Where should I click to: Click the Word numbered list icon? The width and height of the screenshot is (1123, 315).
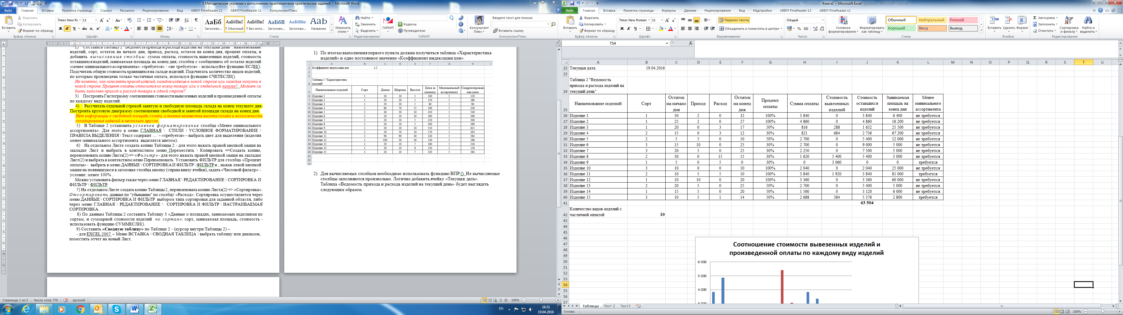coord(149,20)
